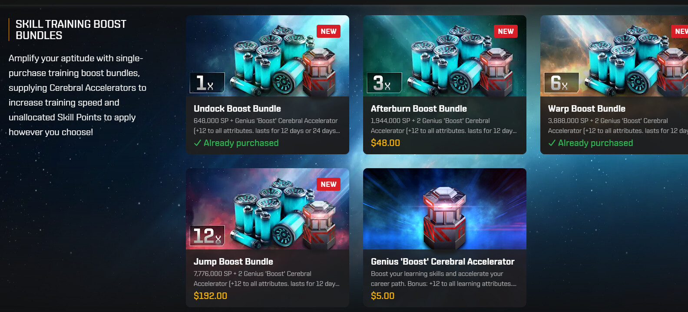Click the 3x multiplier badge on Afterburn bundle
688x312 pixels.
(384, 83)
